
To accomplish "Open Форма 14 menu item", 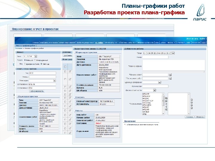I will [x=171, y=43].
